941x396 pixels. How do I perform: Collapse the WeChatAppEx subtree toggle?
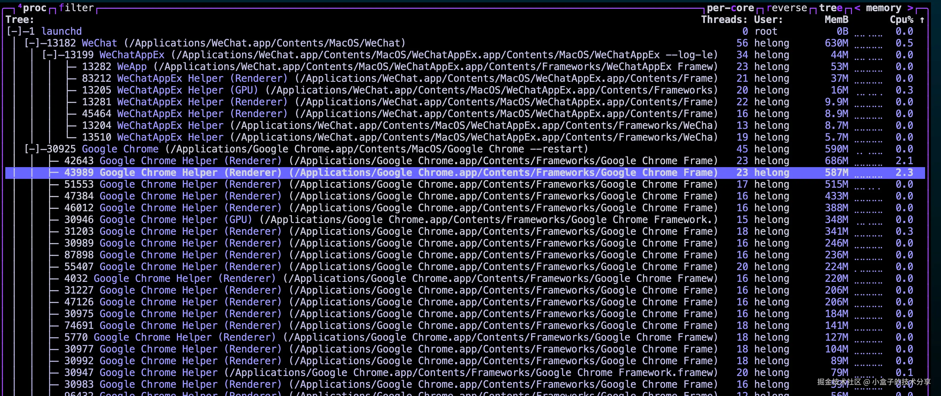click(50, 55)
